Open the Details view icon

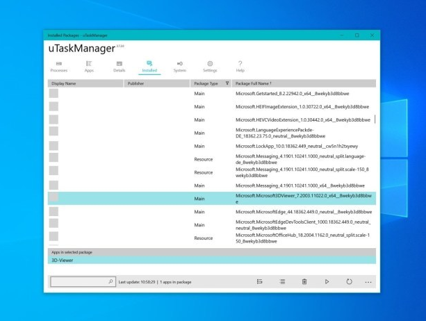[x=119, y=66]
